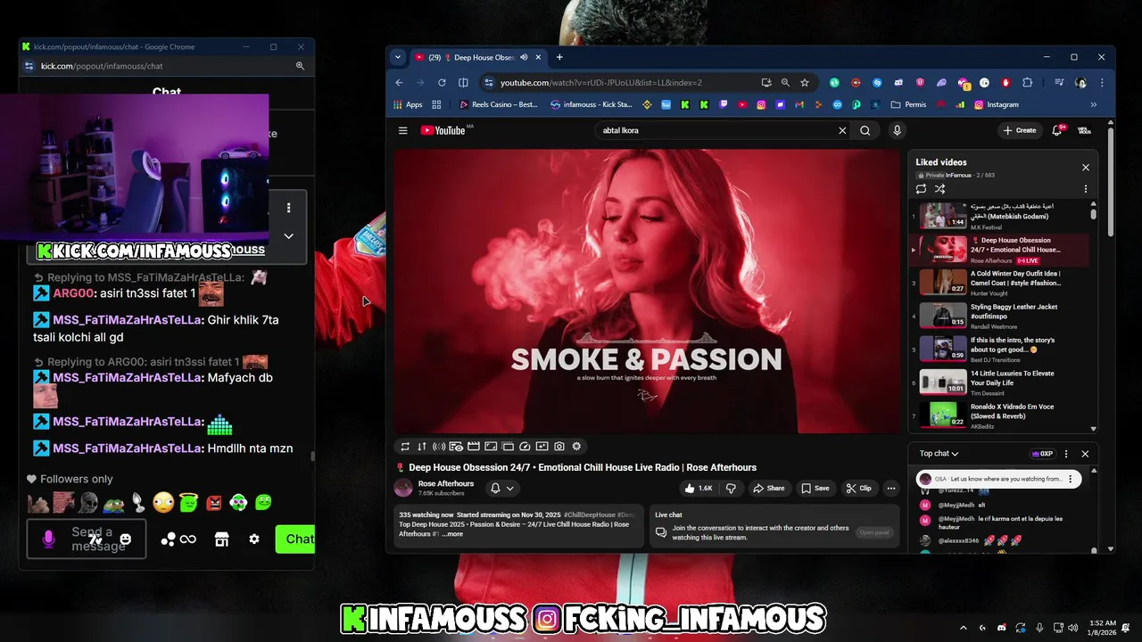Open the Permis bookmarks folder
This screenshot has height=642, width=1142.
[x=908, y=104]
